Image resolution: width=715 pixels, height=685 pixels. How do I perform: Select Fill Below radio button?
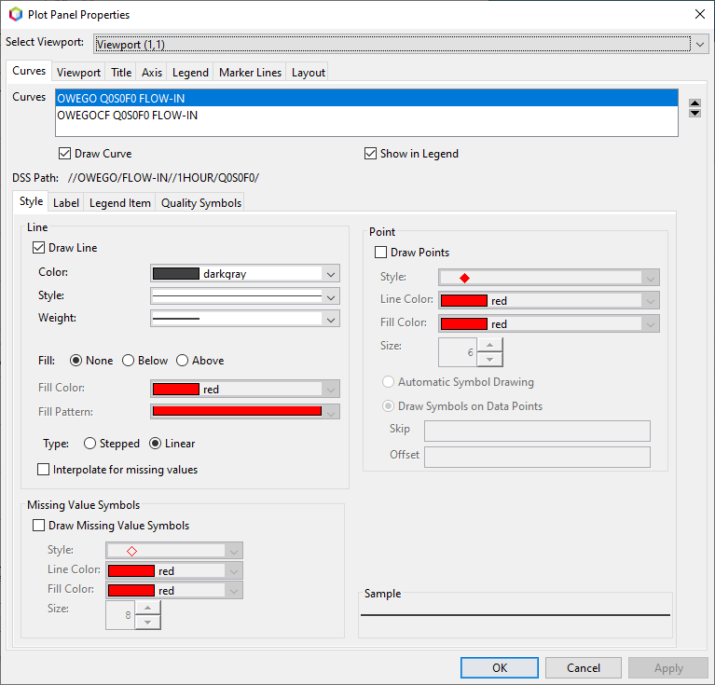coord(128,361)
